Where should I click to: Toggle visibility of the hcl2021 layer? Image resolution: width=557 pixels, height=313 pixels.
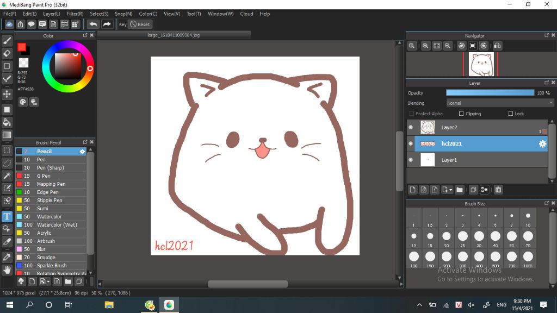(411, 143)
